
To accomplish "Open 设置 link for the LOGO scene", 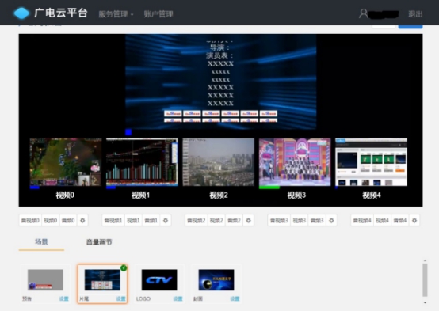I will pyautogui.click(x=178, y=298).
